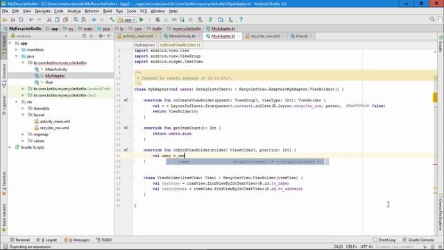Open the Gradle Console
Image resolution: width=444 pixels, height=250 pixels.
(x=418, y=240)
